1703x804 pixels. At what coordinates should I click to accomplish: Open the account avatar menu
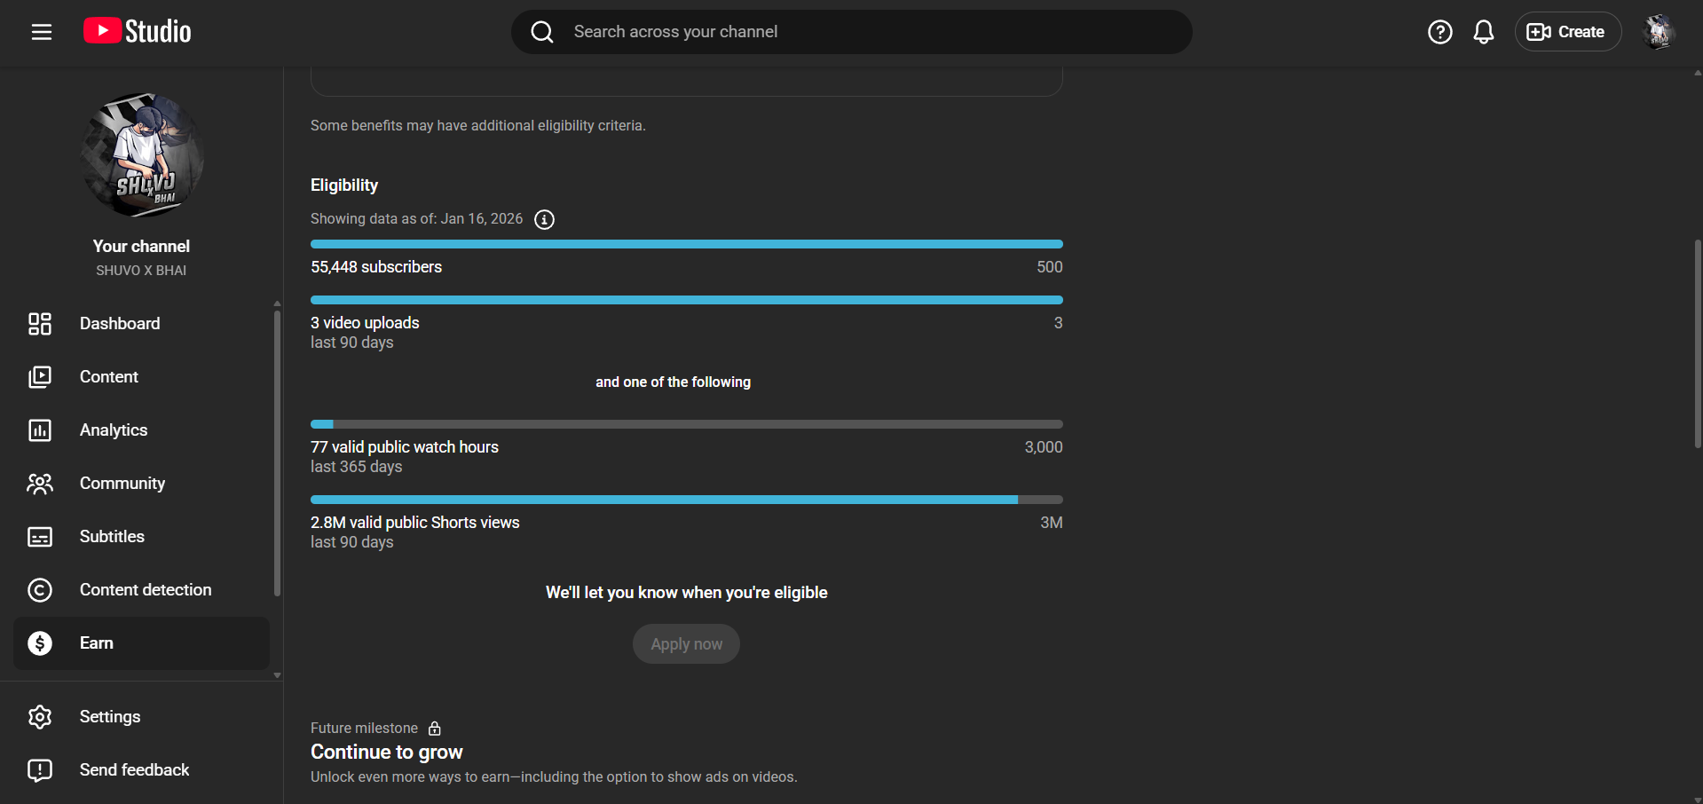[1658, 32]
